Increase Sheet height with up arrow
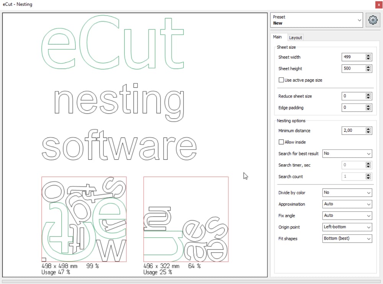The height and width of the screenshot is (284, 383). pyautogui.click(x=368, y=67)
